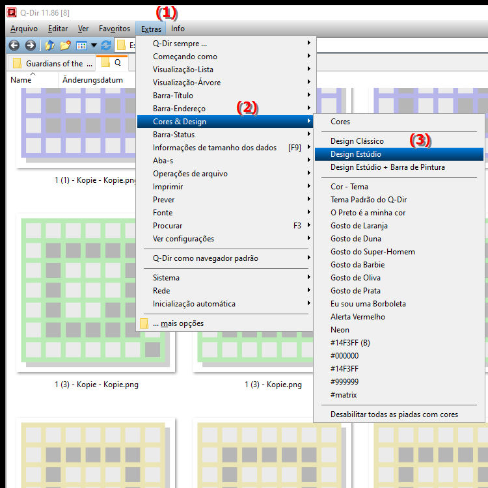The image size is (488, 488).
Task: Click the Back navigation arrow icon
Action: (x=14, y=46)
